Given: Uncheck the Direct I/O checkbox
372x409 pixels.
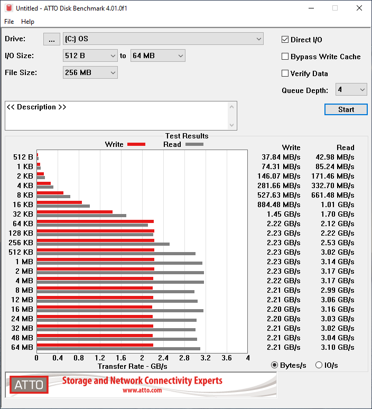Looking at the screenshot, I should coord(285,40).
